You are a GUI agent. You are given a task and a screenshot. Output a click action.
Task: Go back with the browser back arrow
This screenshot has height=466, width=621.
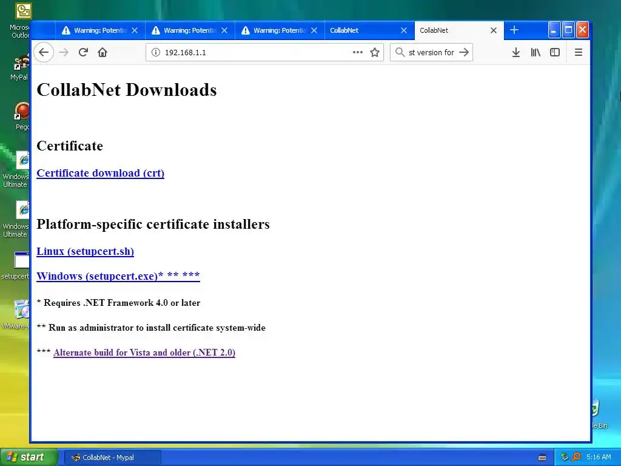coord(44,52)
